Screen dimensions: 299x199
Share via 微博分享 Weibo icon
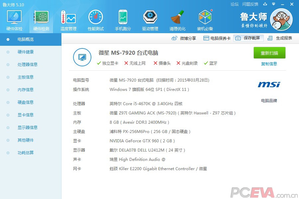(184, 38)
